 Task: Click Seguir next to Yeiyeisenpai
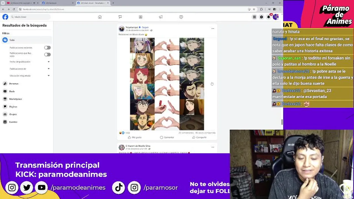(x=145, y=27)
